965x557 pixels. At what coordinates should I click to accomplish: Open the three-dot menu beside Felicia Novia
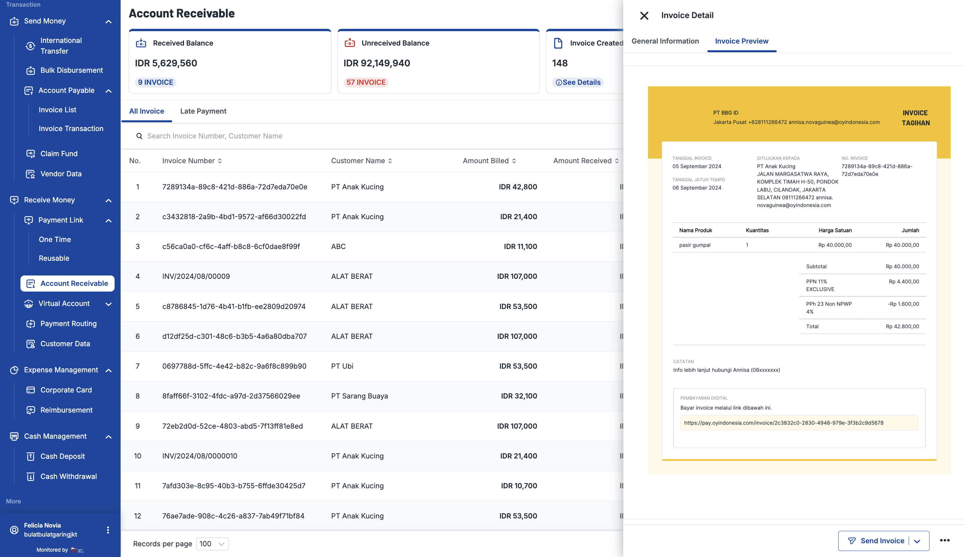point(108,530)
